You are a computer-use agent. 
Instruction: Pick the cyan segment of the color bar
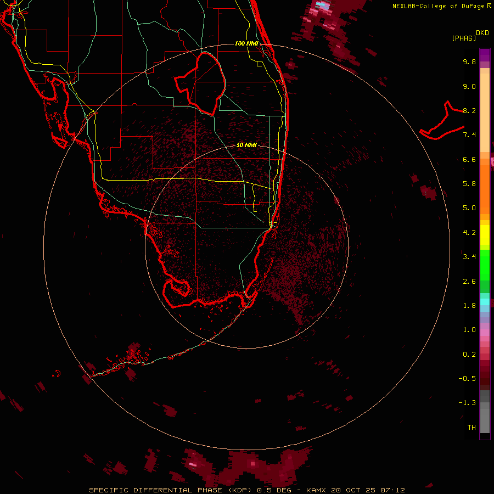tap(485, 302)
